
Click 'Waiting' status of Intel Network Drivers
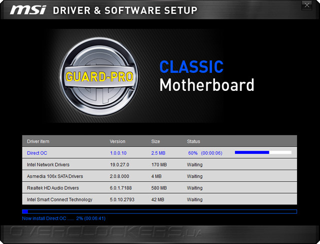pos(194,165)
